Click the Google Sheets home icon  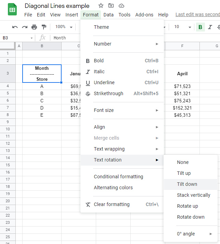(x=12, y=10)
